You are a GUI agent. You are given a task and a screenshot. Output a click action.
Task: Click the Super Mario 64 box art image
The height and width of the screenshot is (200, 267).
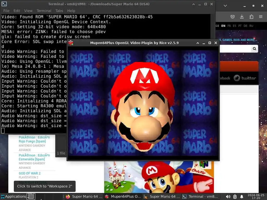[x=159, y=177]
